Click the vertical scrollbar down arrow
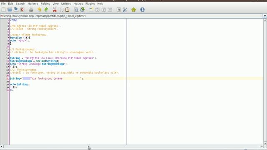 [x=265, y=143]
